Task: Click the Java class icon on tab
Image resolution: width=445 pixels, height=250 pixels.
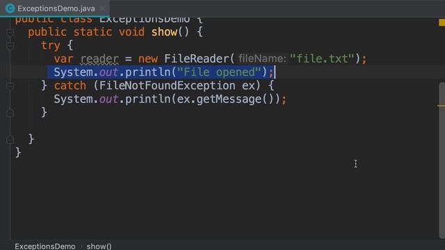Action: point(10,8)
